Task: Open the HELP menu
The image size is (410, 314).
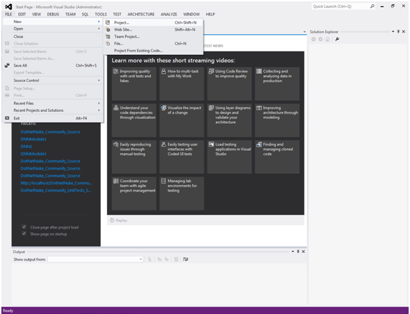Action: [210, 14]
